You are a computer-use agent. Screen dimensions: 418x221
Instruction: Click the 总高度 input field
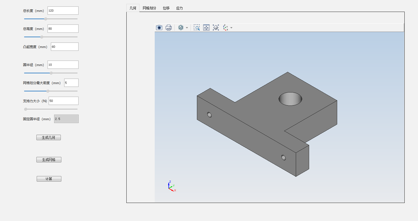tap(63, 29)
